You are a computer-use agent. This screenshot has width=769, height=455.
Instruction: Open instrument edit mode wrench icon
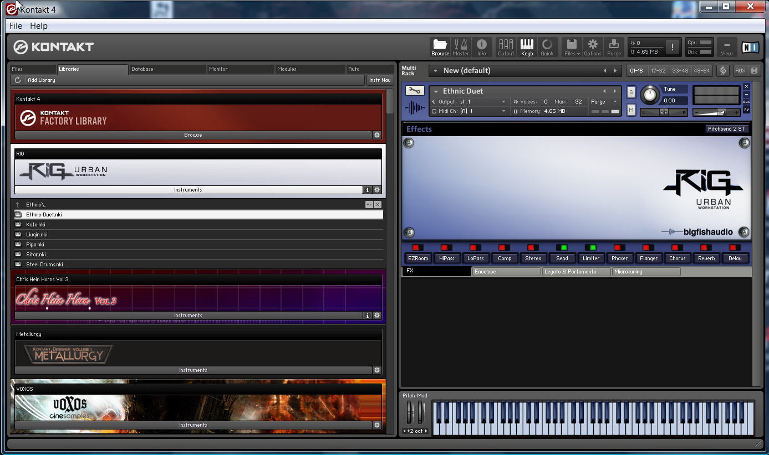point(415,91)
